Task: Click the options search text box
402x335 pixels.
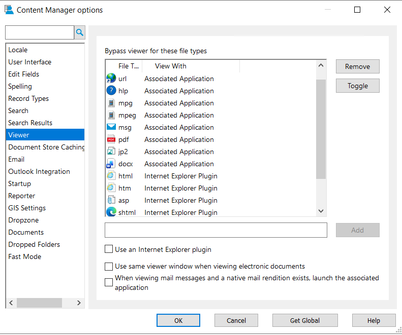Action: (40, 32)
